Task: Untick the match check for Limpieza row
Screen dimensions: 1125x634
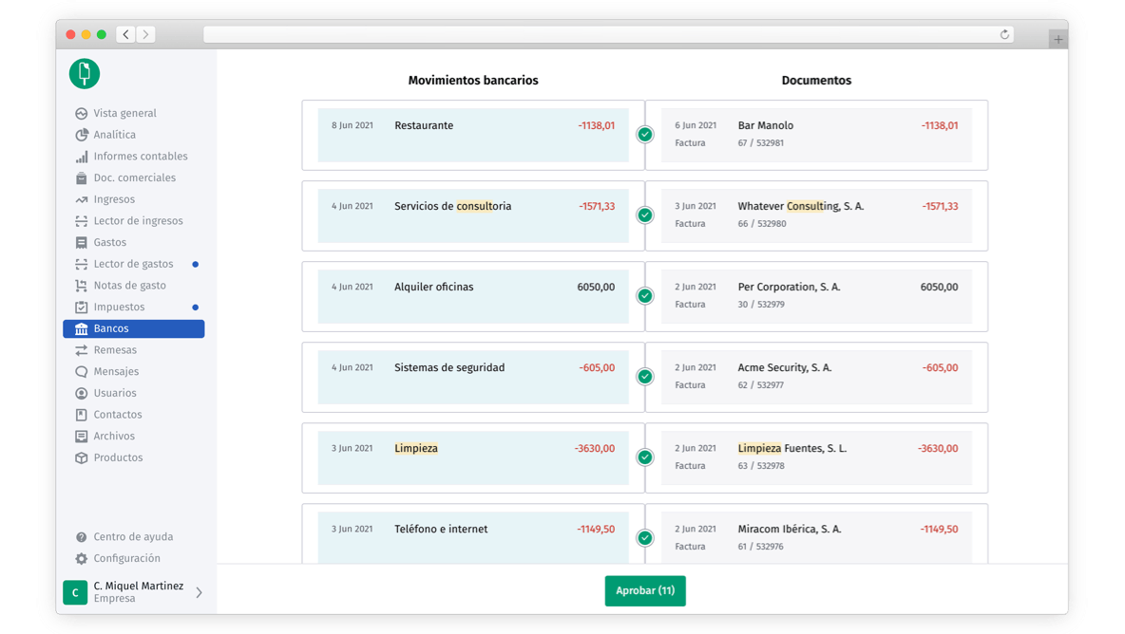Action: [x=645, y=457]
